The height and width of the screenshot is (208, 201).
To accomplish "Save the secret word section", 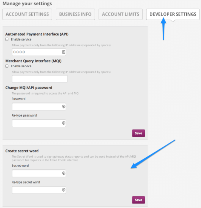I will click(138, 200).
